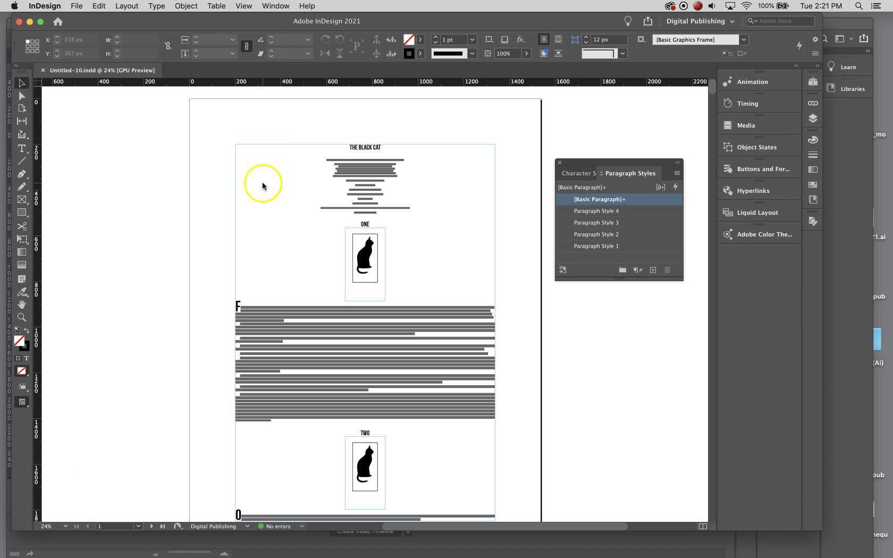The image size is (893, 558).
Task: Open the Basic Graphics Frame style dropdown
Action: [x=743, y=39]
